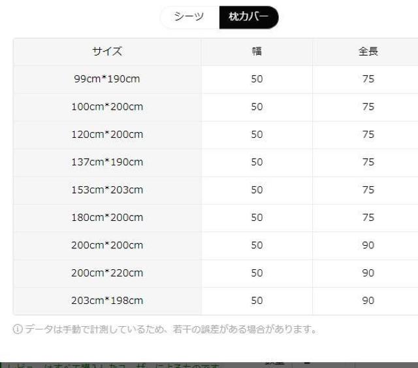The width and height of the screenshot is (418, 368).
Task: Click the サイズ column header
Action: coord(107,52)
